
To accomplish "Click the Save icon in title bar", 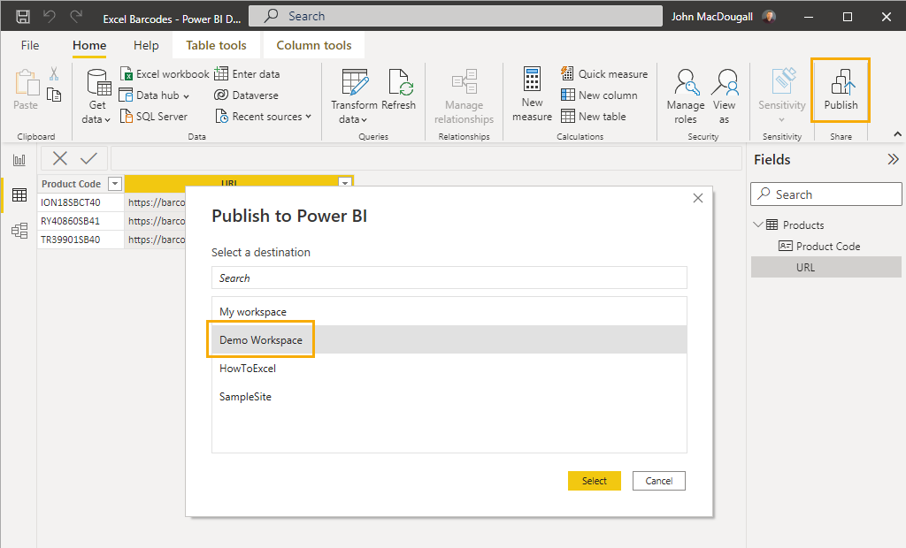I will tap(22, 16).
